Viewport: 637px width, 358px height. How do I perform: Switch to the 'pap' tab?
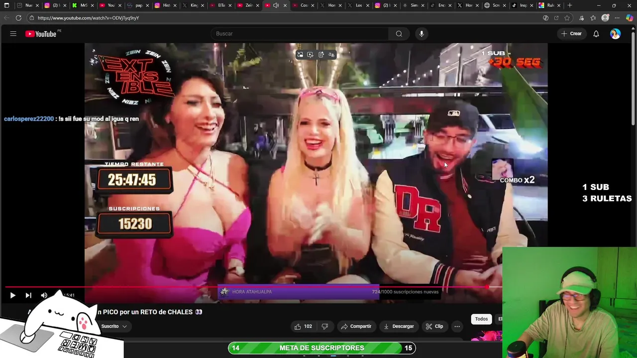(x=138, y=5)
